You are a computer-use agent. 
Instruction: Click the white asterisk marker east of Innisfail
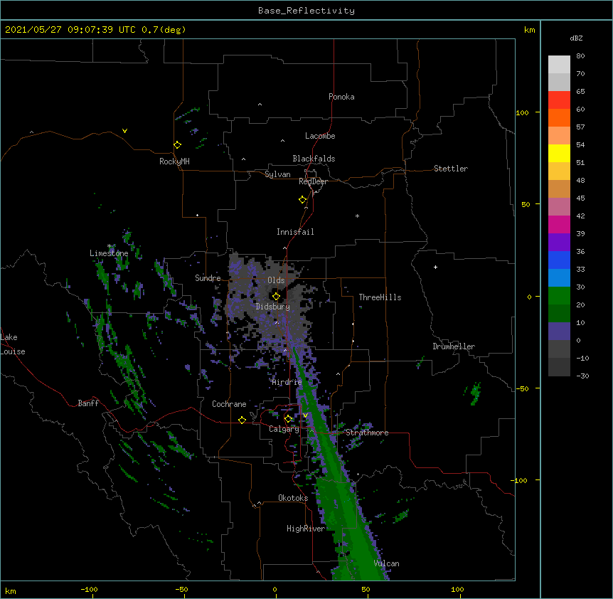[x=357, y=216]
